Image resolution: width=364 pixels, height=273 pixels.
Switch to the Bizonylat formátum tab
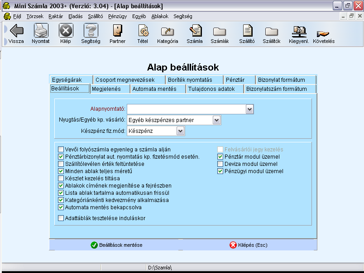tap(286, 80)
